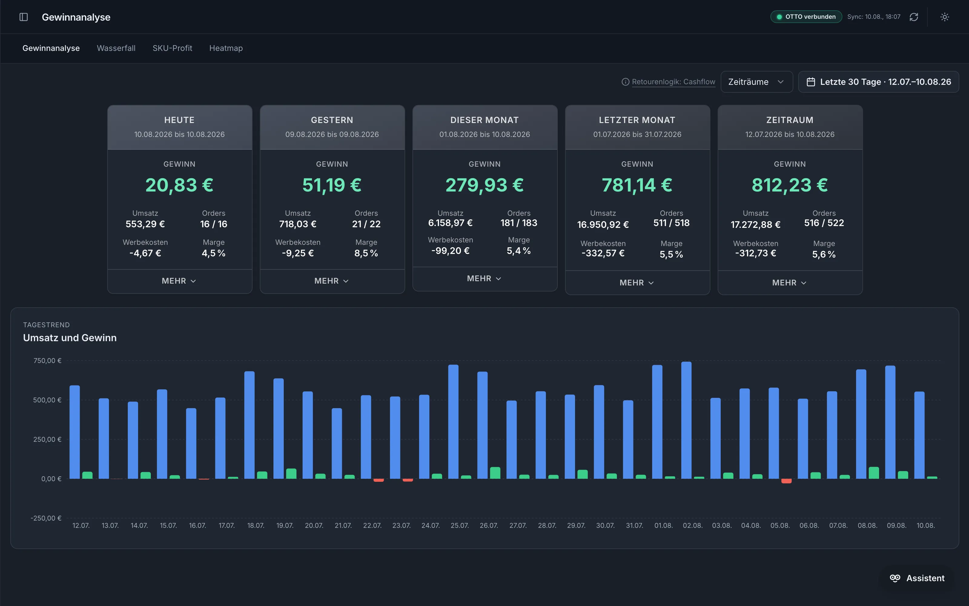Select the GESTERN card header
Viewport: 969px width, 606px height.
[332, 128]
